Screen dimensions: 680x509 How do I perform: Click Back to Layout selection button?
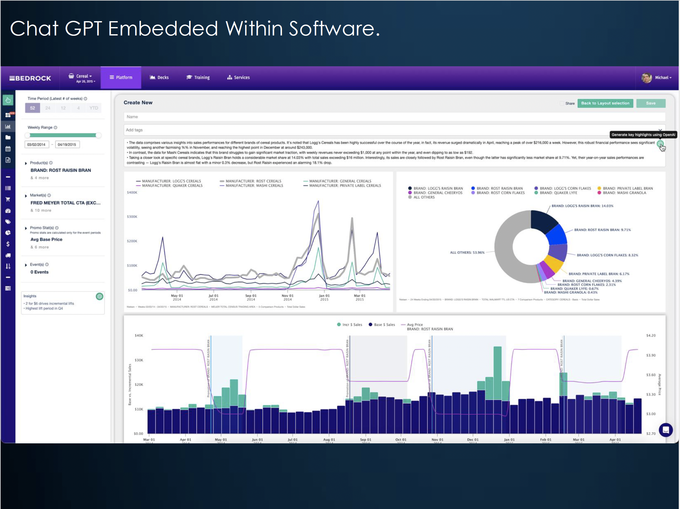[605, 103]
